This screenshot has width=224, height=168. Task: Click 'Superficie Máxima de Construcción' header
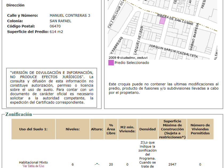173,129
